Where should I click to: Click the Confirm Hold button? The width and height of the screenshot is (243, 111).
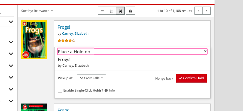tap(191, 78)
